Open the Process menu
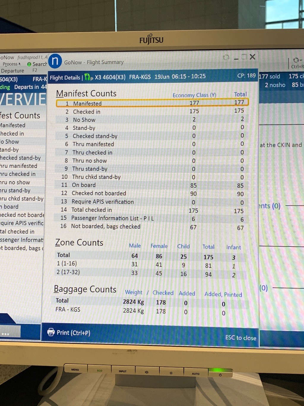Viewport: 304px width, 406px height. click(11, 64)
